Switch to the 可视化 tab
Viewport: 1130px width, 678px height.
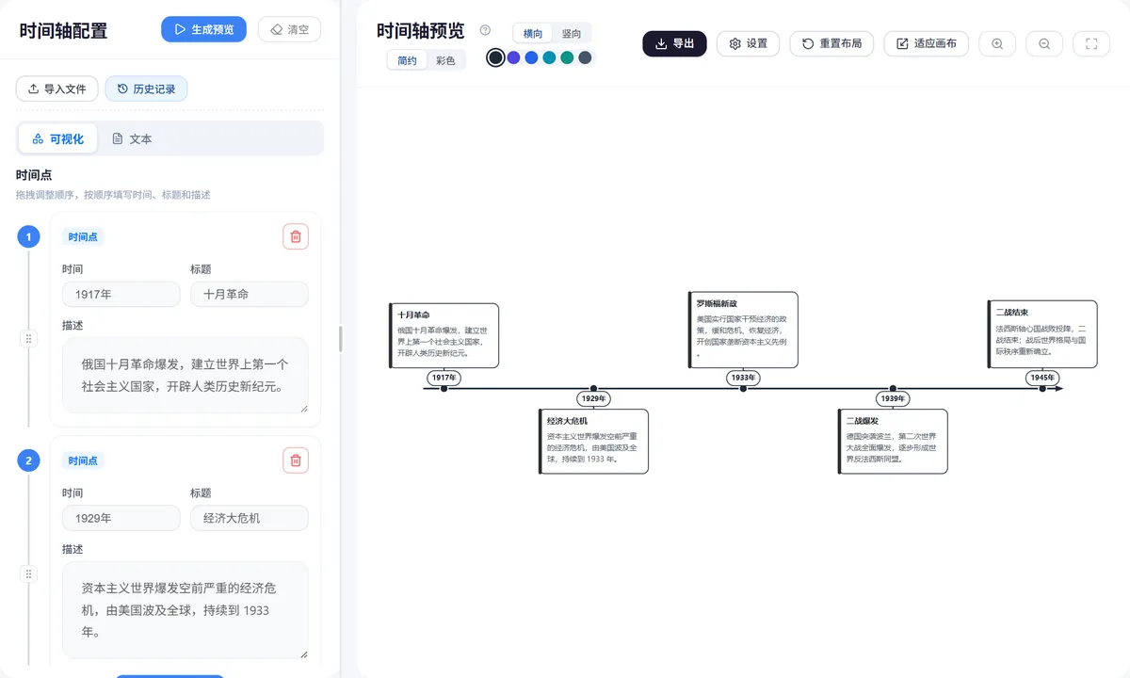click(58, 138)
